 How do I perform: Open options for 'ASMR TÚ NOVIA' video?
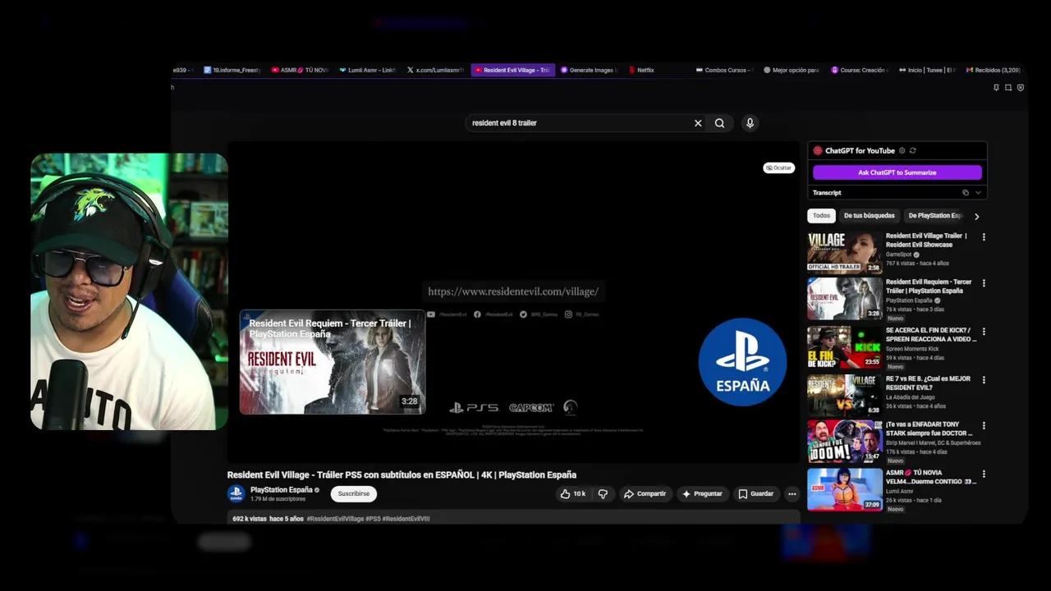(x=984, y=474)
